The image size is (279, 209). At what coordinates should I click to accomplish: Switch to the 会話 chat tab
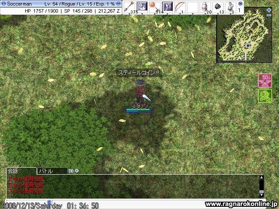21,171
